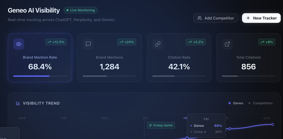Click the SUN data point on trend line

[272, 125]
